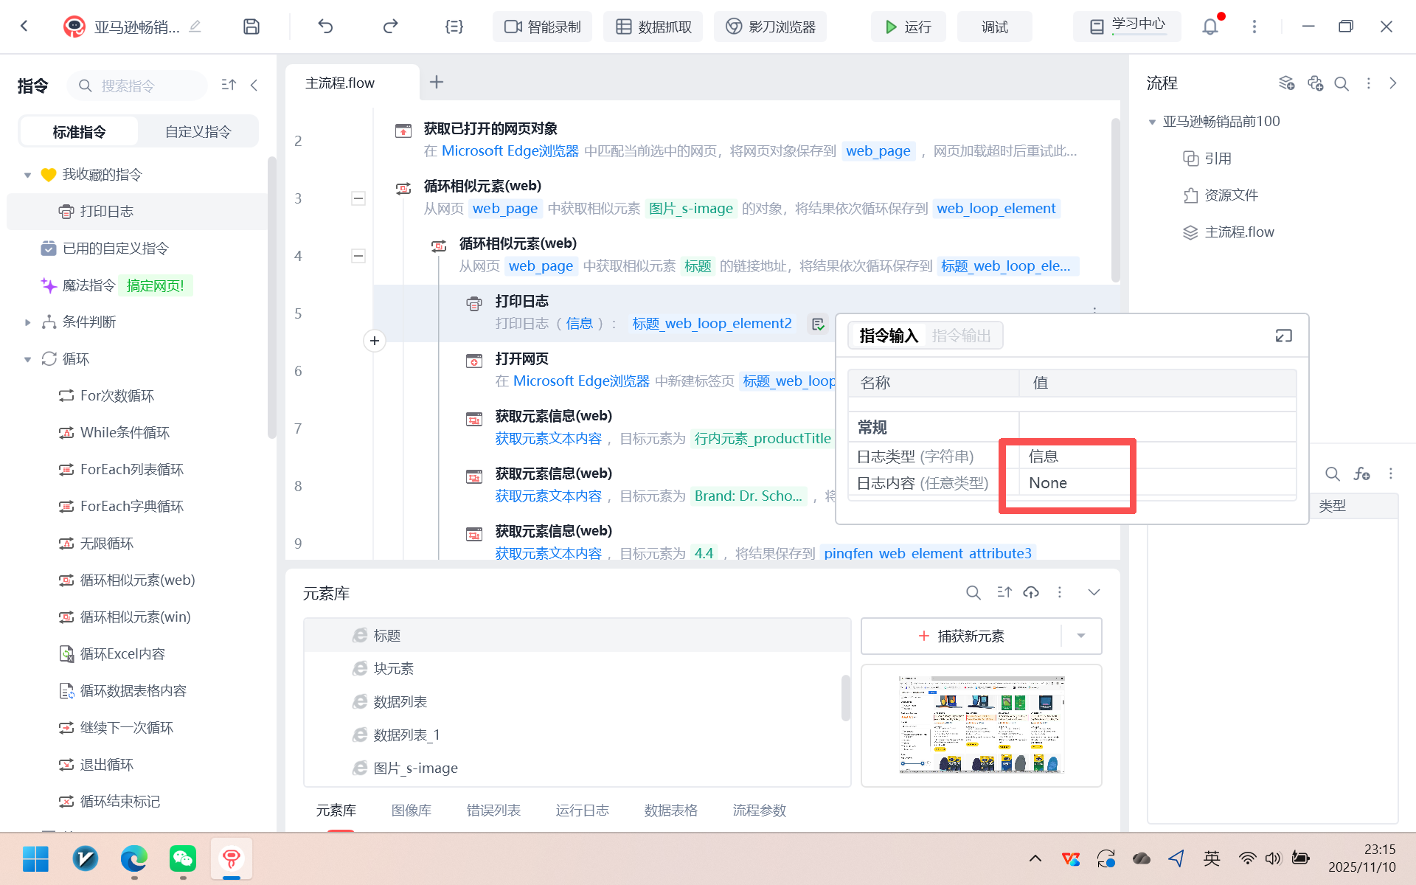The image size is (1416, 885).
Task: Collapse the 指令 panel with left chevron
Action: pos(254,85)
